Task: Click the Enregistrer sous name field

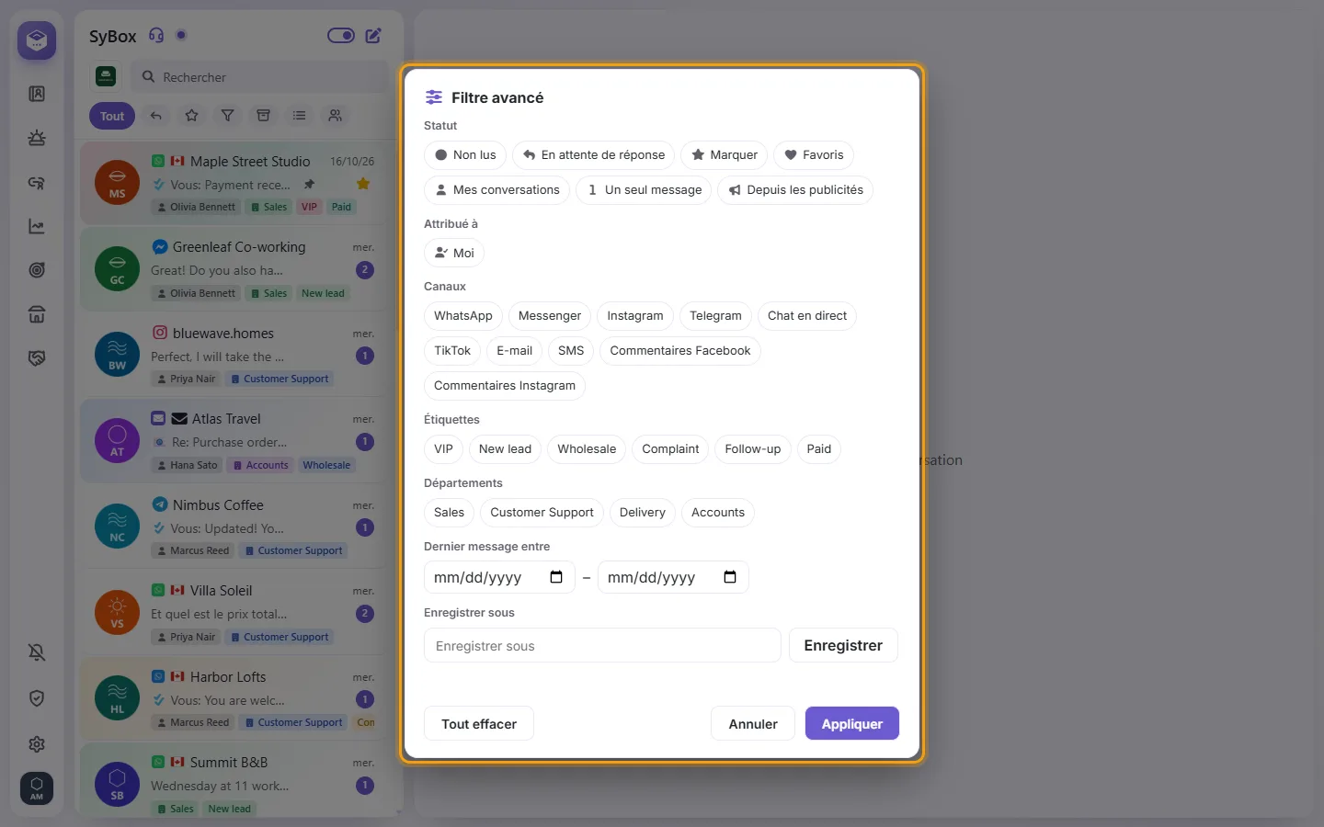Action: point(602,646)
